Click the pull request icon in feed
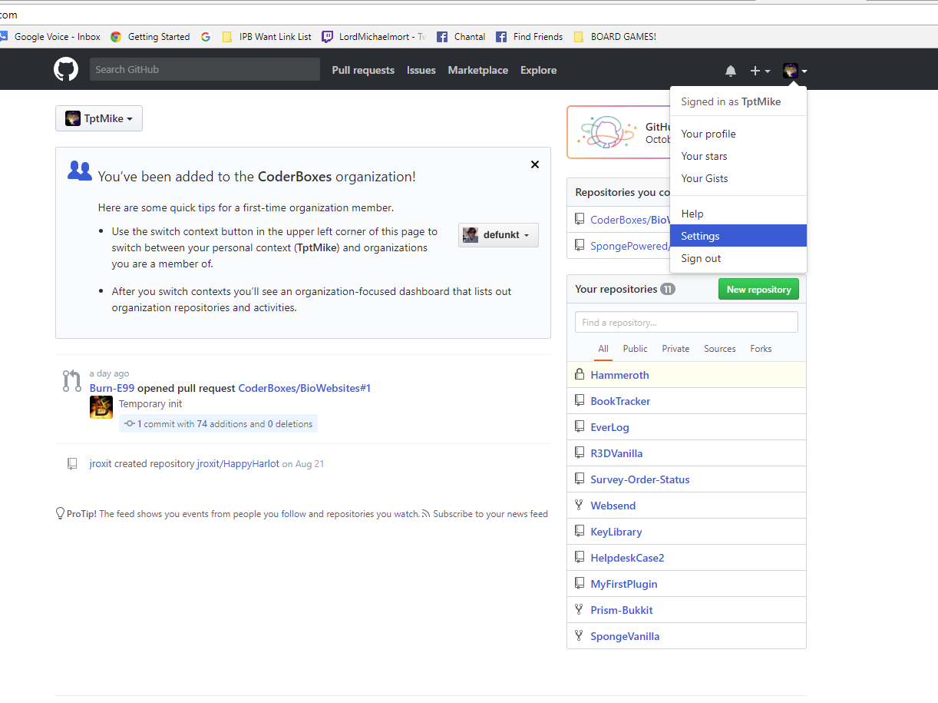The image size is (938, 703). (71, 380)
